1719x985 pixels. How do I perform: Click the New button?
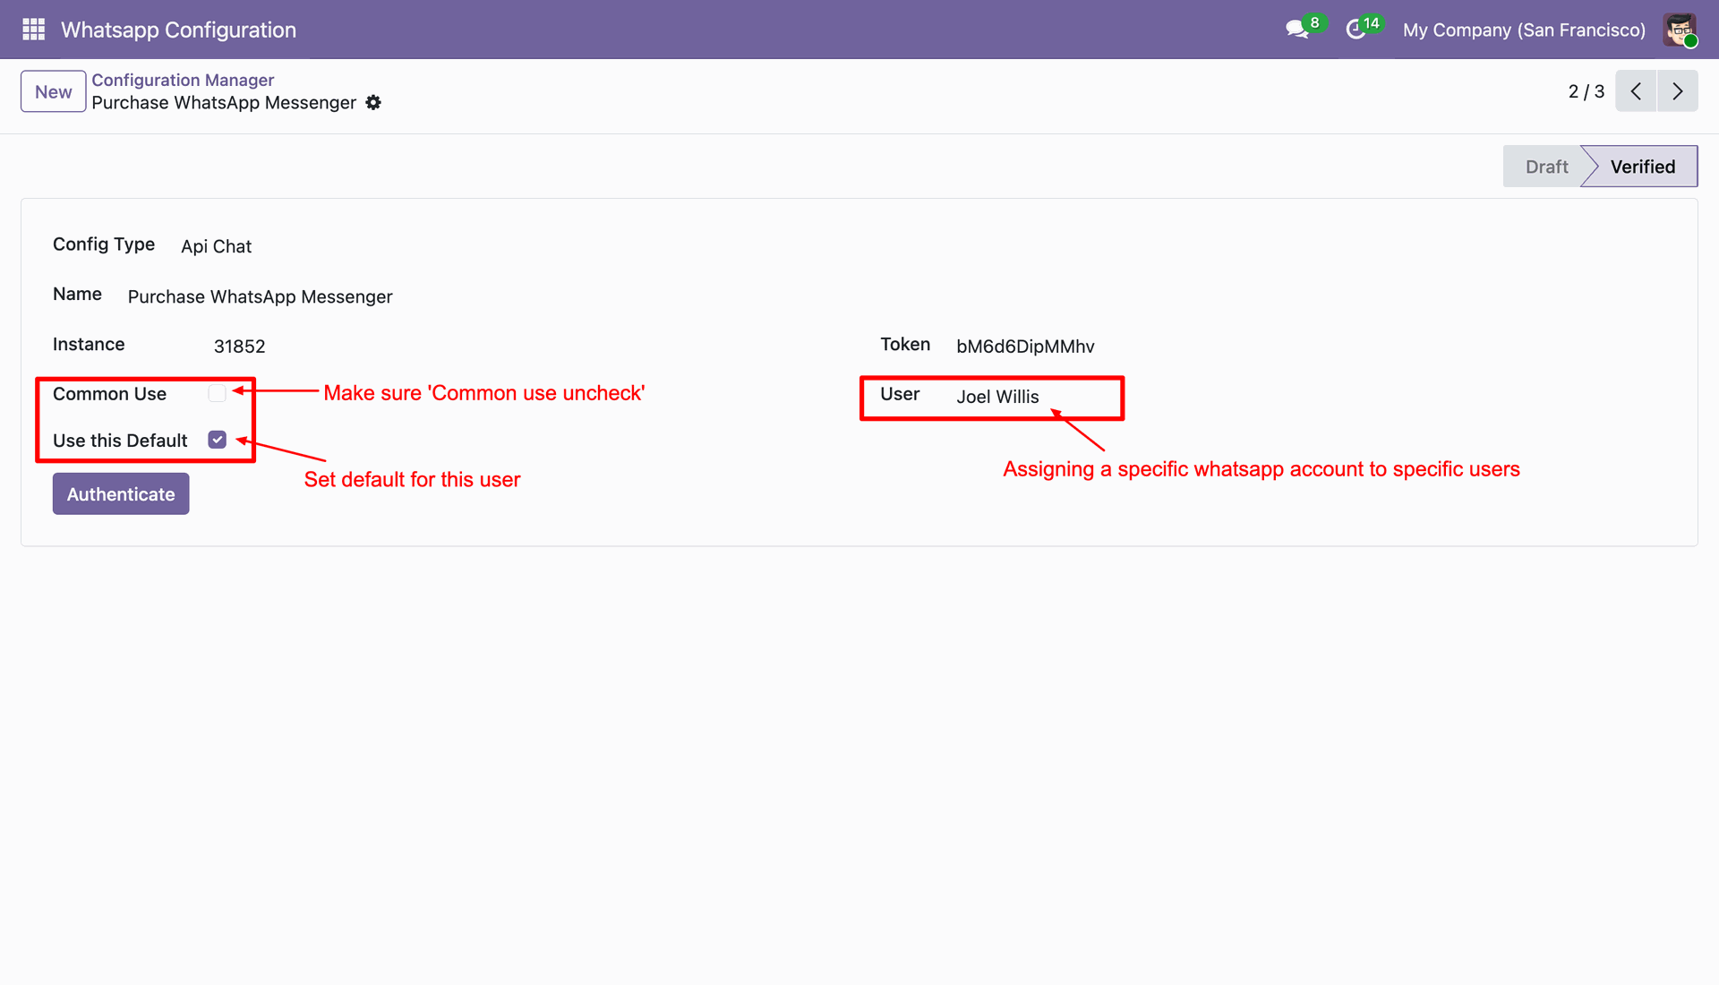(x=54, y=91)
